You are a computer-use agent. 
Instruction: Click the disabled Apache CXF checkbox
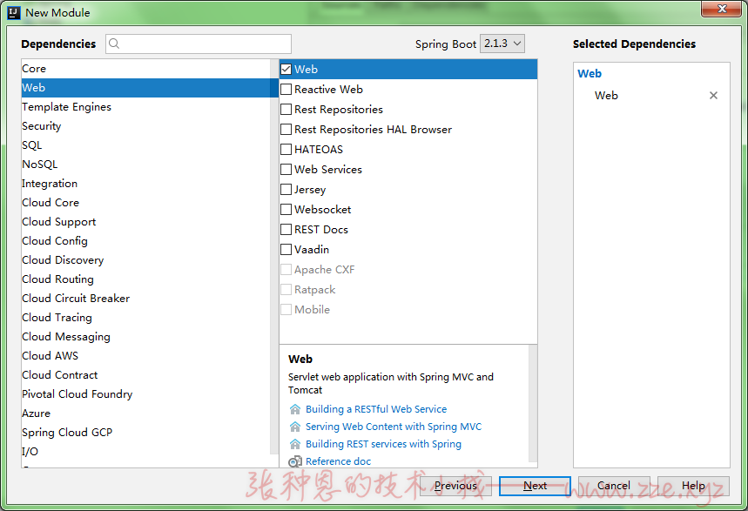[x=286, y=270]
